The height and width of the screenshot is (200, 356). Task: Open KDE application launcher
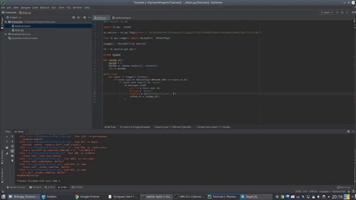coord(3,197)
